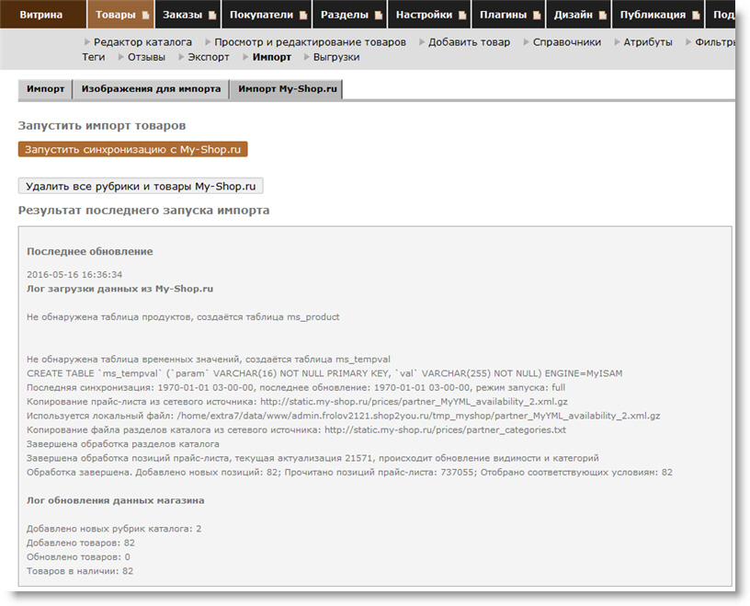Image resolution: width=750 pixels, height=606 pixels.
Task: Click the Лог обновления данных магазина heading
Action: coord(115,500)
